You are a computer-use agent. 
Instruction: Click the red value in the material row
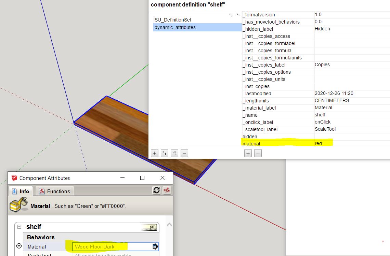tap(318, 143)
